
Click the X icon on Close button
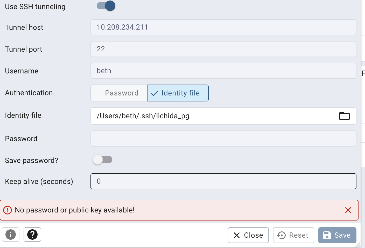coord(237,235)
